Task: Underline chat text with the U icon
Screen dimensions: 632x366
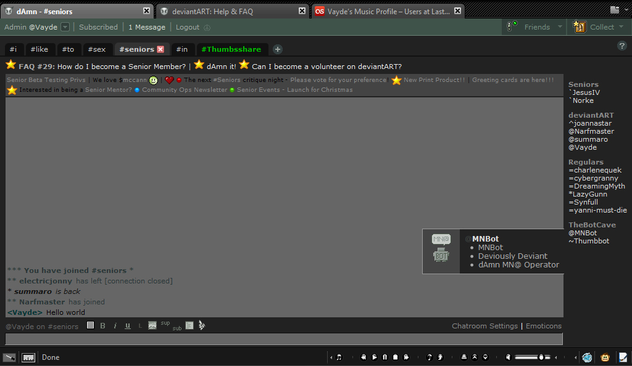Action: tap(128, 326)
